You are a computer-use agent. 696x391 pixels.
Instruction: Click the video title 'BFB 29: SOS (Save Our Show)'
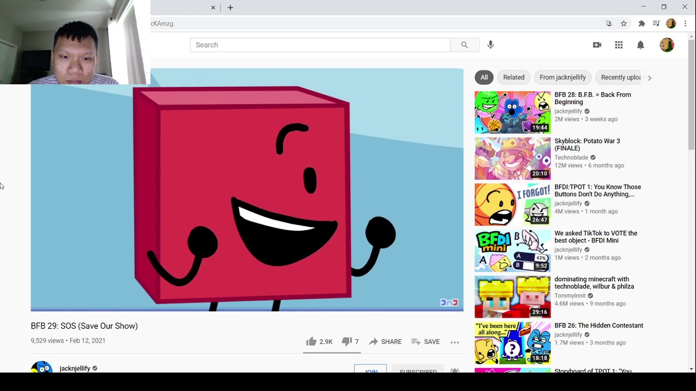click(x=84, y=326)
